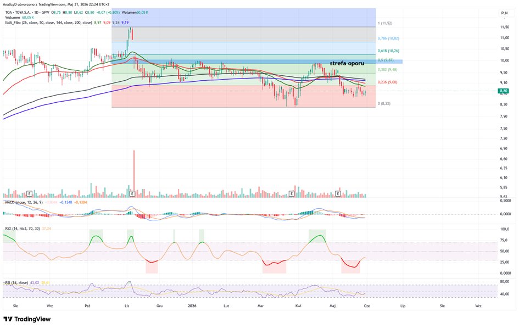Click the MACD value −0,1348
The height and width of the screenshot is (328, 519).
point(66,202)
